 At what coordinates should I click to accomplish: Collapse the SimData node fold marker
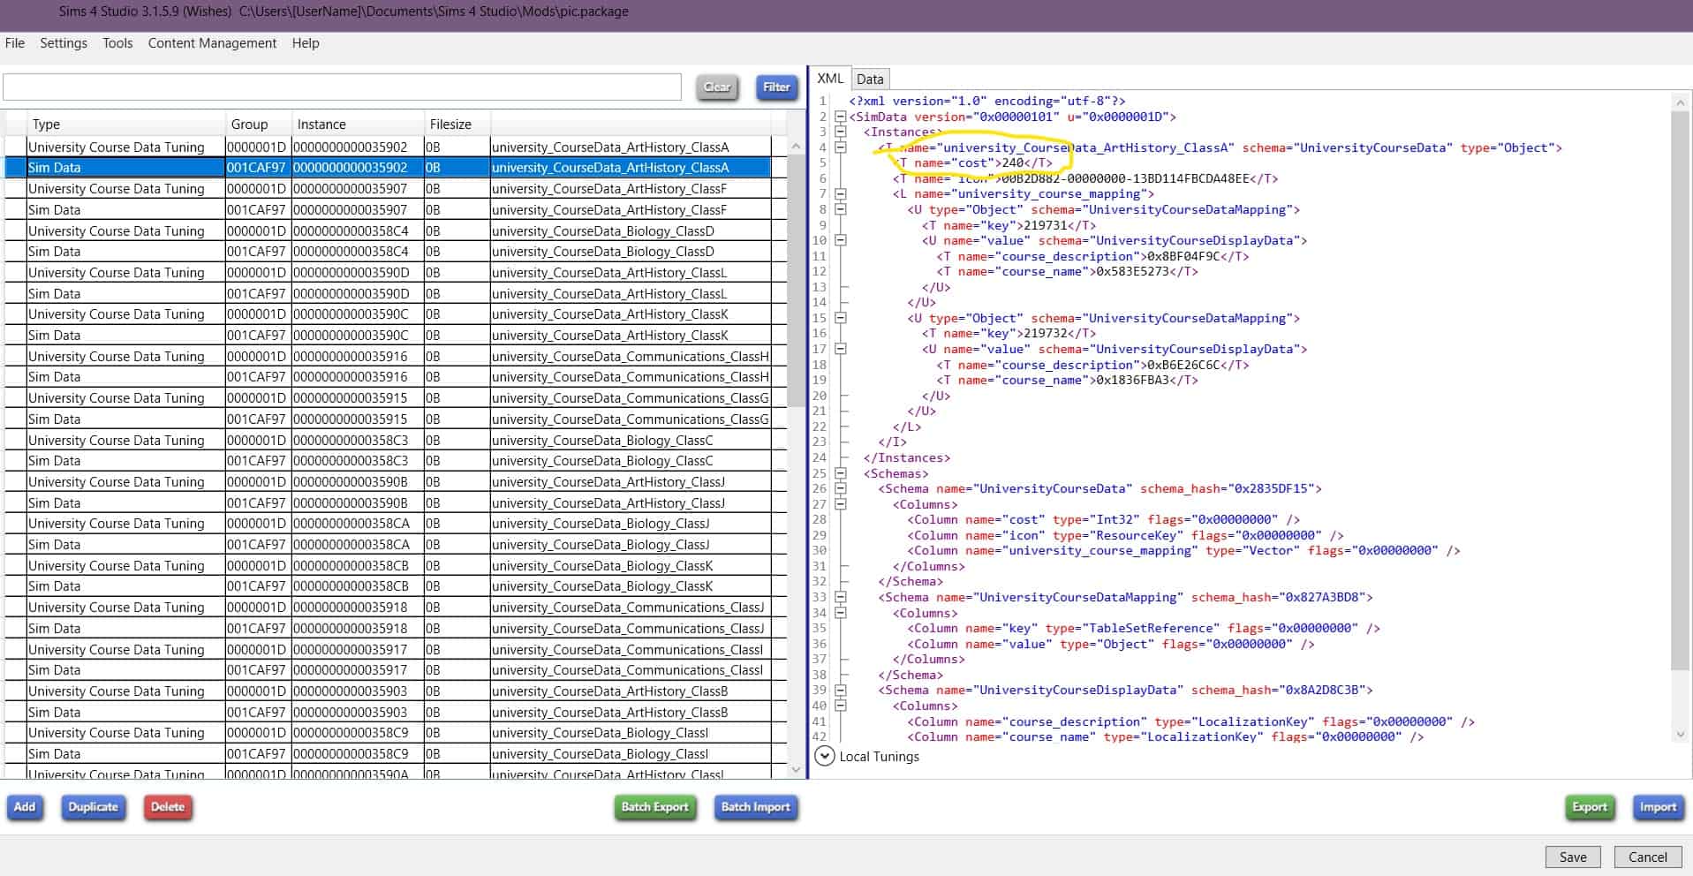coord(841,117)
